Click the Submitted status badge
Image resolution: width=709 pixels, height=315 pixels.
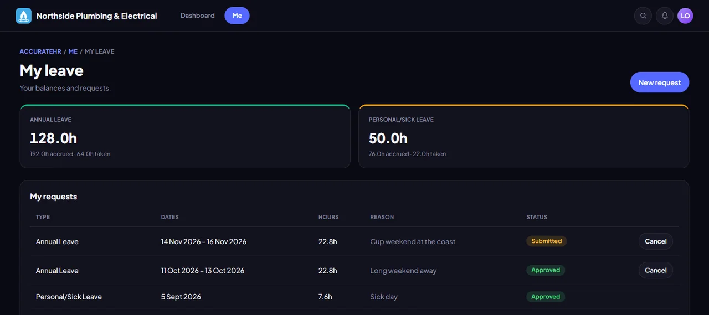click(546, 241)
